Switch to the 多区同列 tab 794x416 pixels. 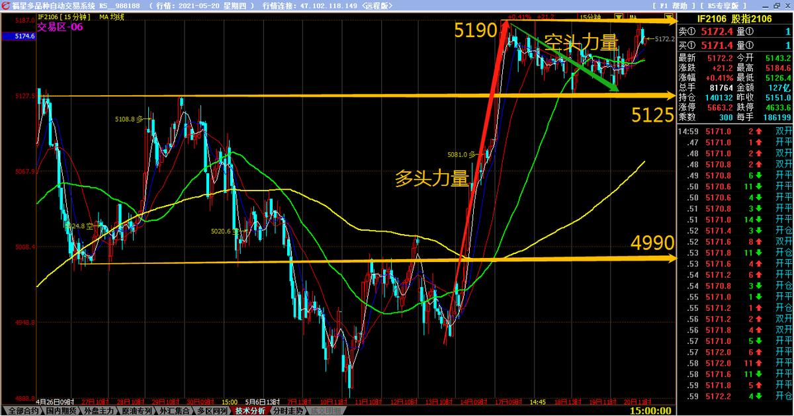click(x=214, y=411)
